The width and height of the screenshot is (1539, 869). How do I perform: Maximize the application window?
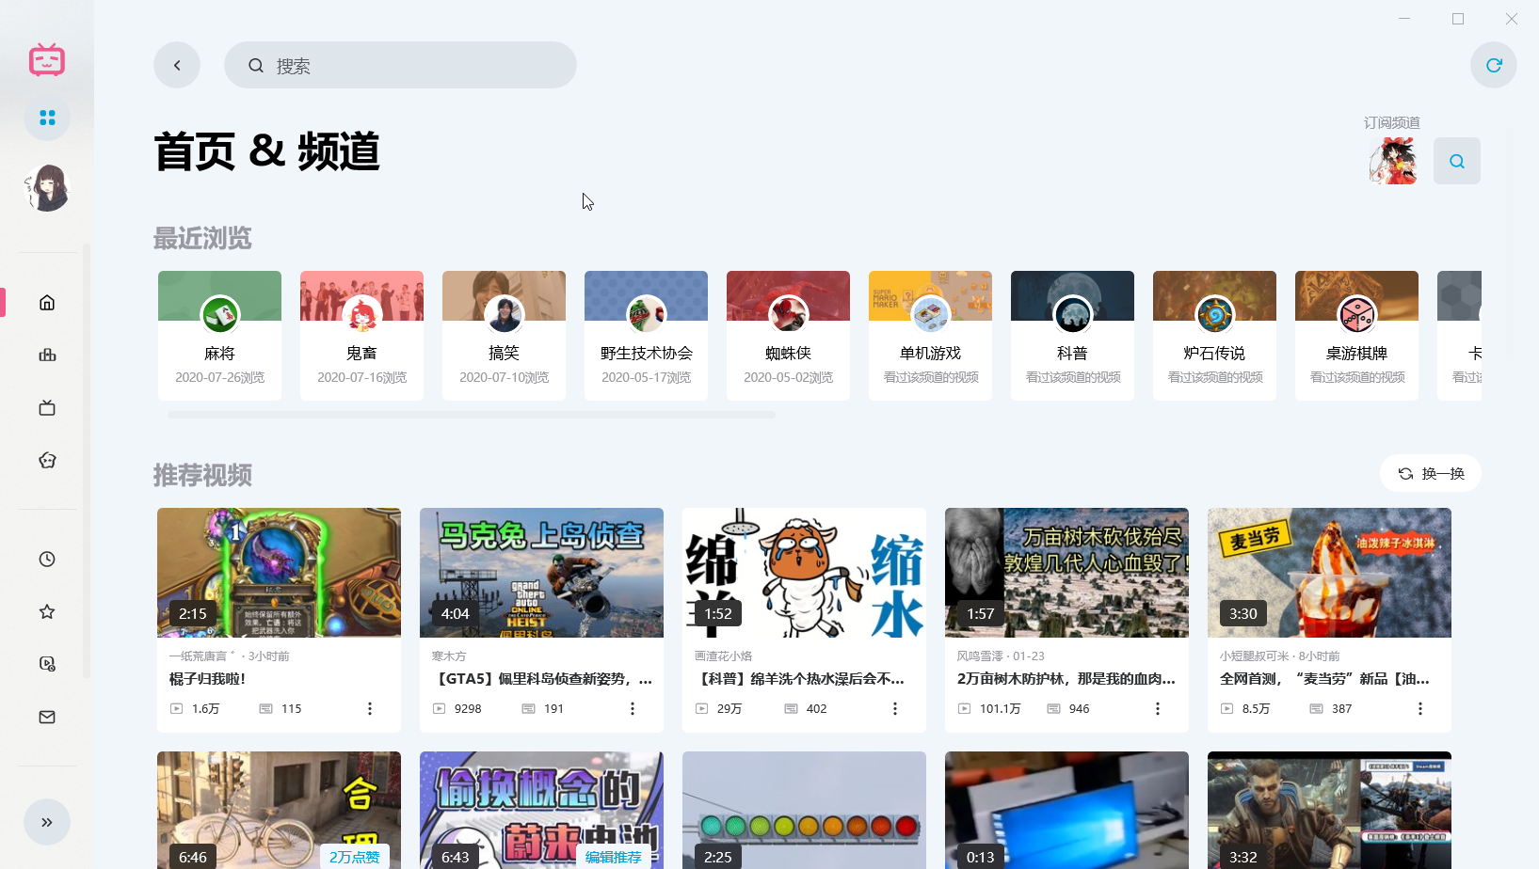click(x=1458, y=19)
